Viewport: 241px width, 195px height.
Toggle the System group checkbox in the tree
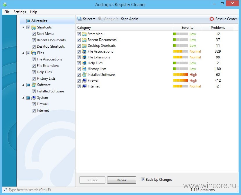(28, 98)
